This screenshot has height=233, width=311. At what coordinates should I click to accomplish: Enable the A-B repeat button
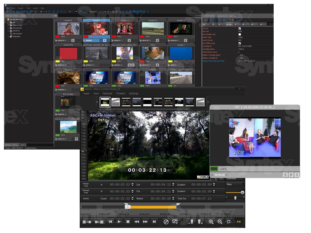coord(238,222)
